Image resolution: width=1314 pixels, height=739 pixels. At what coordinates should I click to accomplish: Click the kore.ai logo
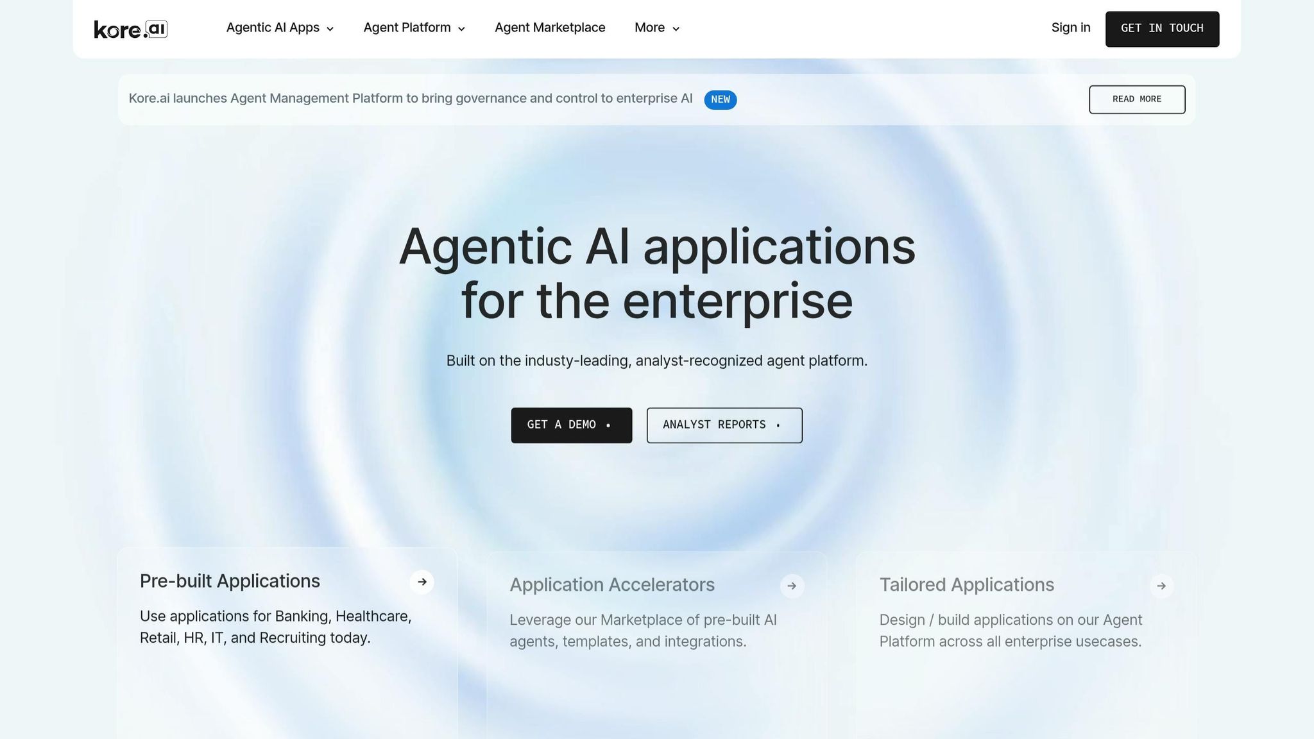[131, 29]
